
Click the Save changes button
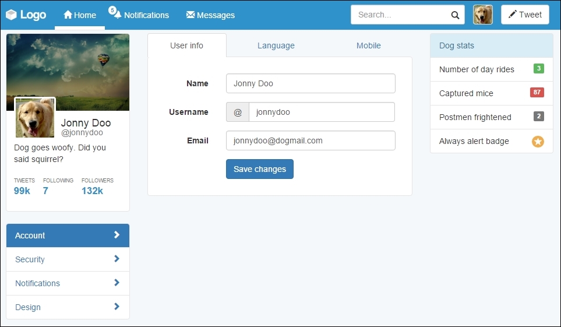(x=260, y=169)
